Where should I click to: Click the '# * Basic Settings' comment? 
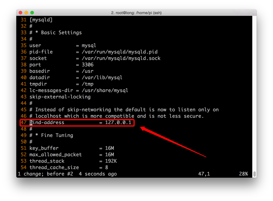pyautogui.click(x=56, y=33)
